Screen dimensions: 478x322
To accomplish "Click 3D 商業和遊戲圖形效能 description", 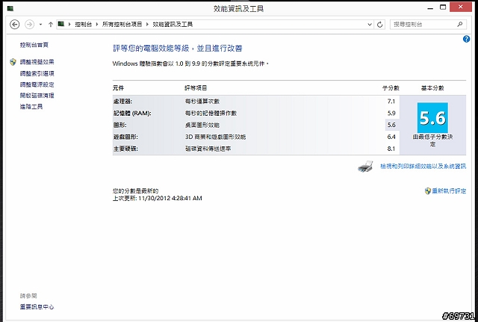I will [215, 137].
